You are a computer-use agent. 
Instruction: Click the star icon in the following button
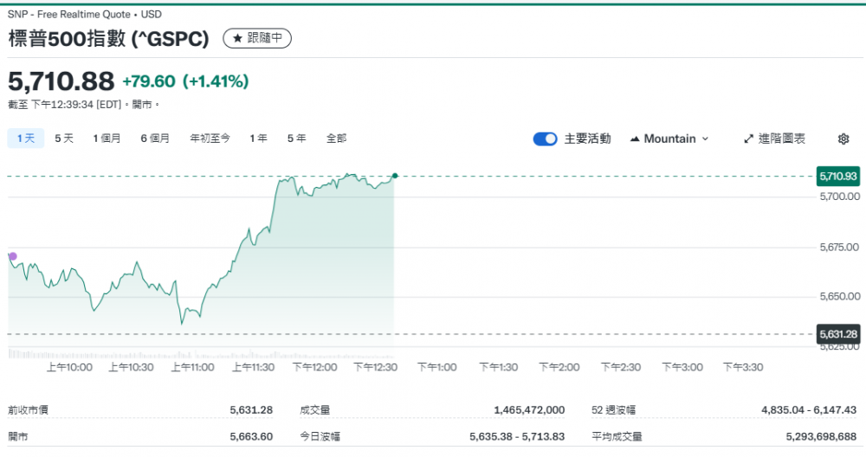pyautogui.click(x=237, y=39)
